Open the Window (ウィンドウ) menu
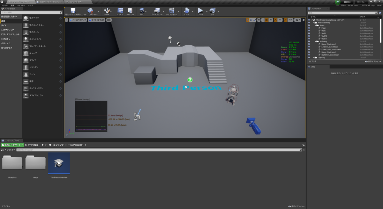 pyautogui.click(x=21, y=5)
